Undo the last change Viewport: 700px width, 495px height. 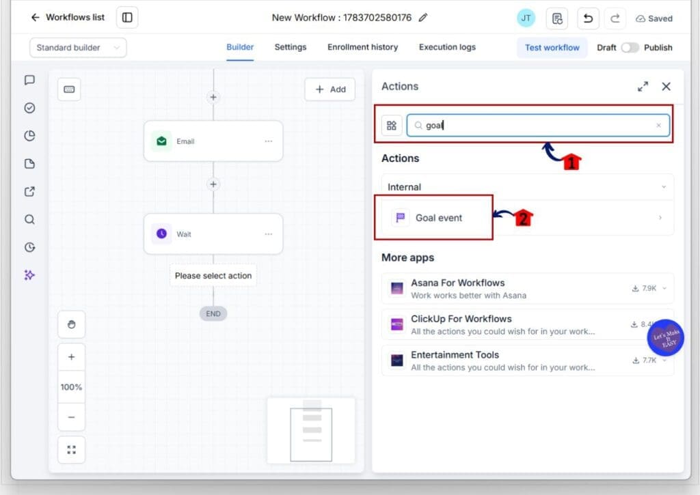[588, 18]
